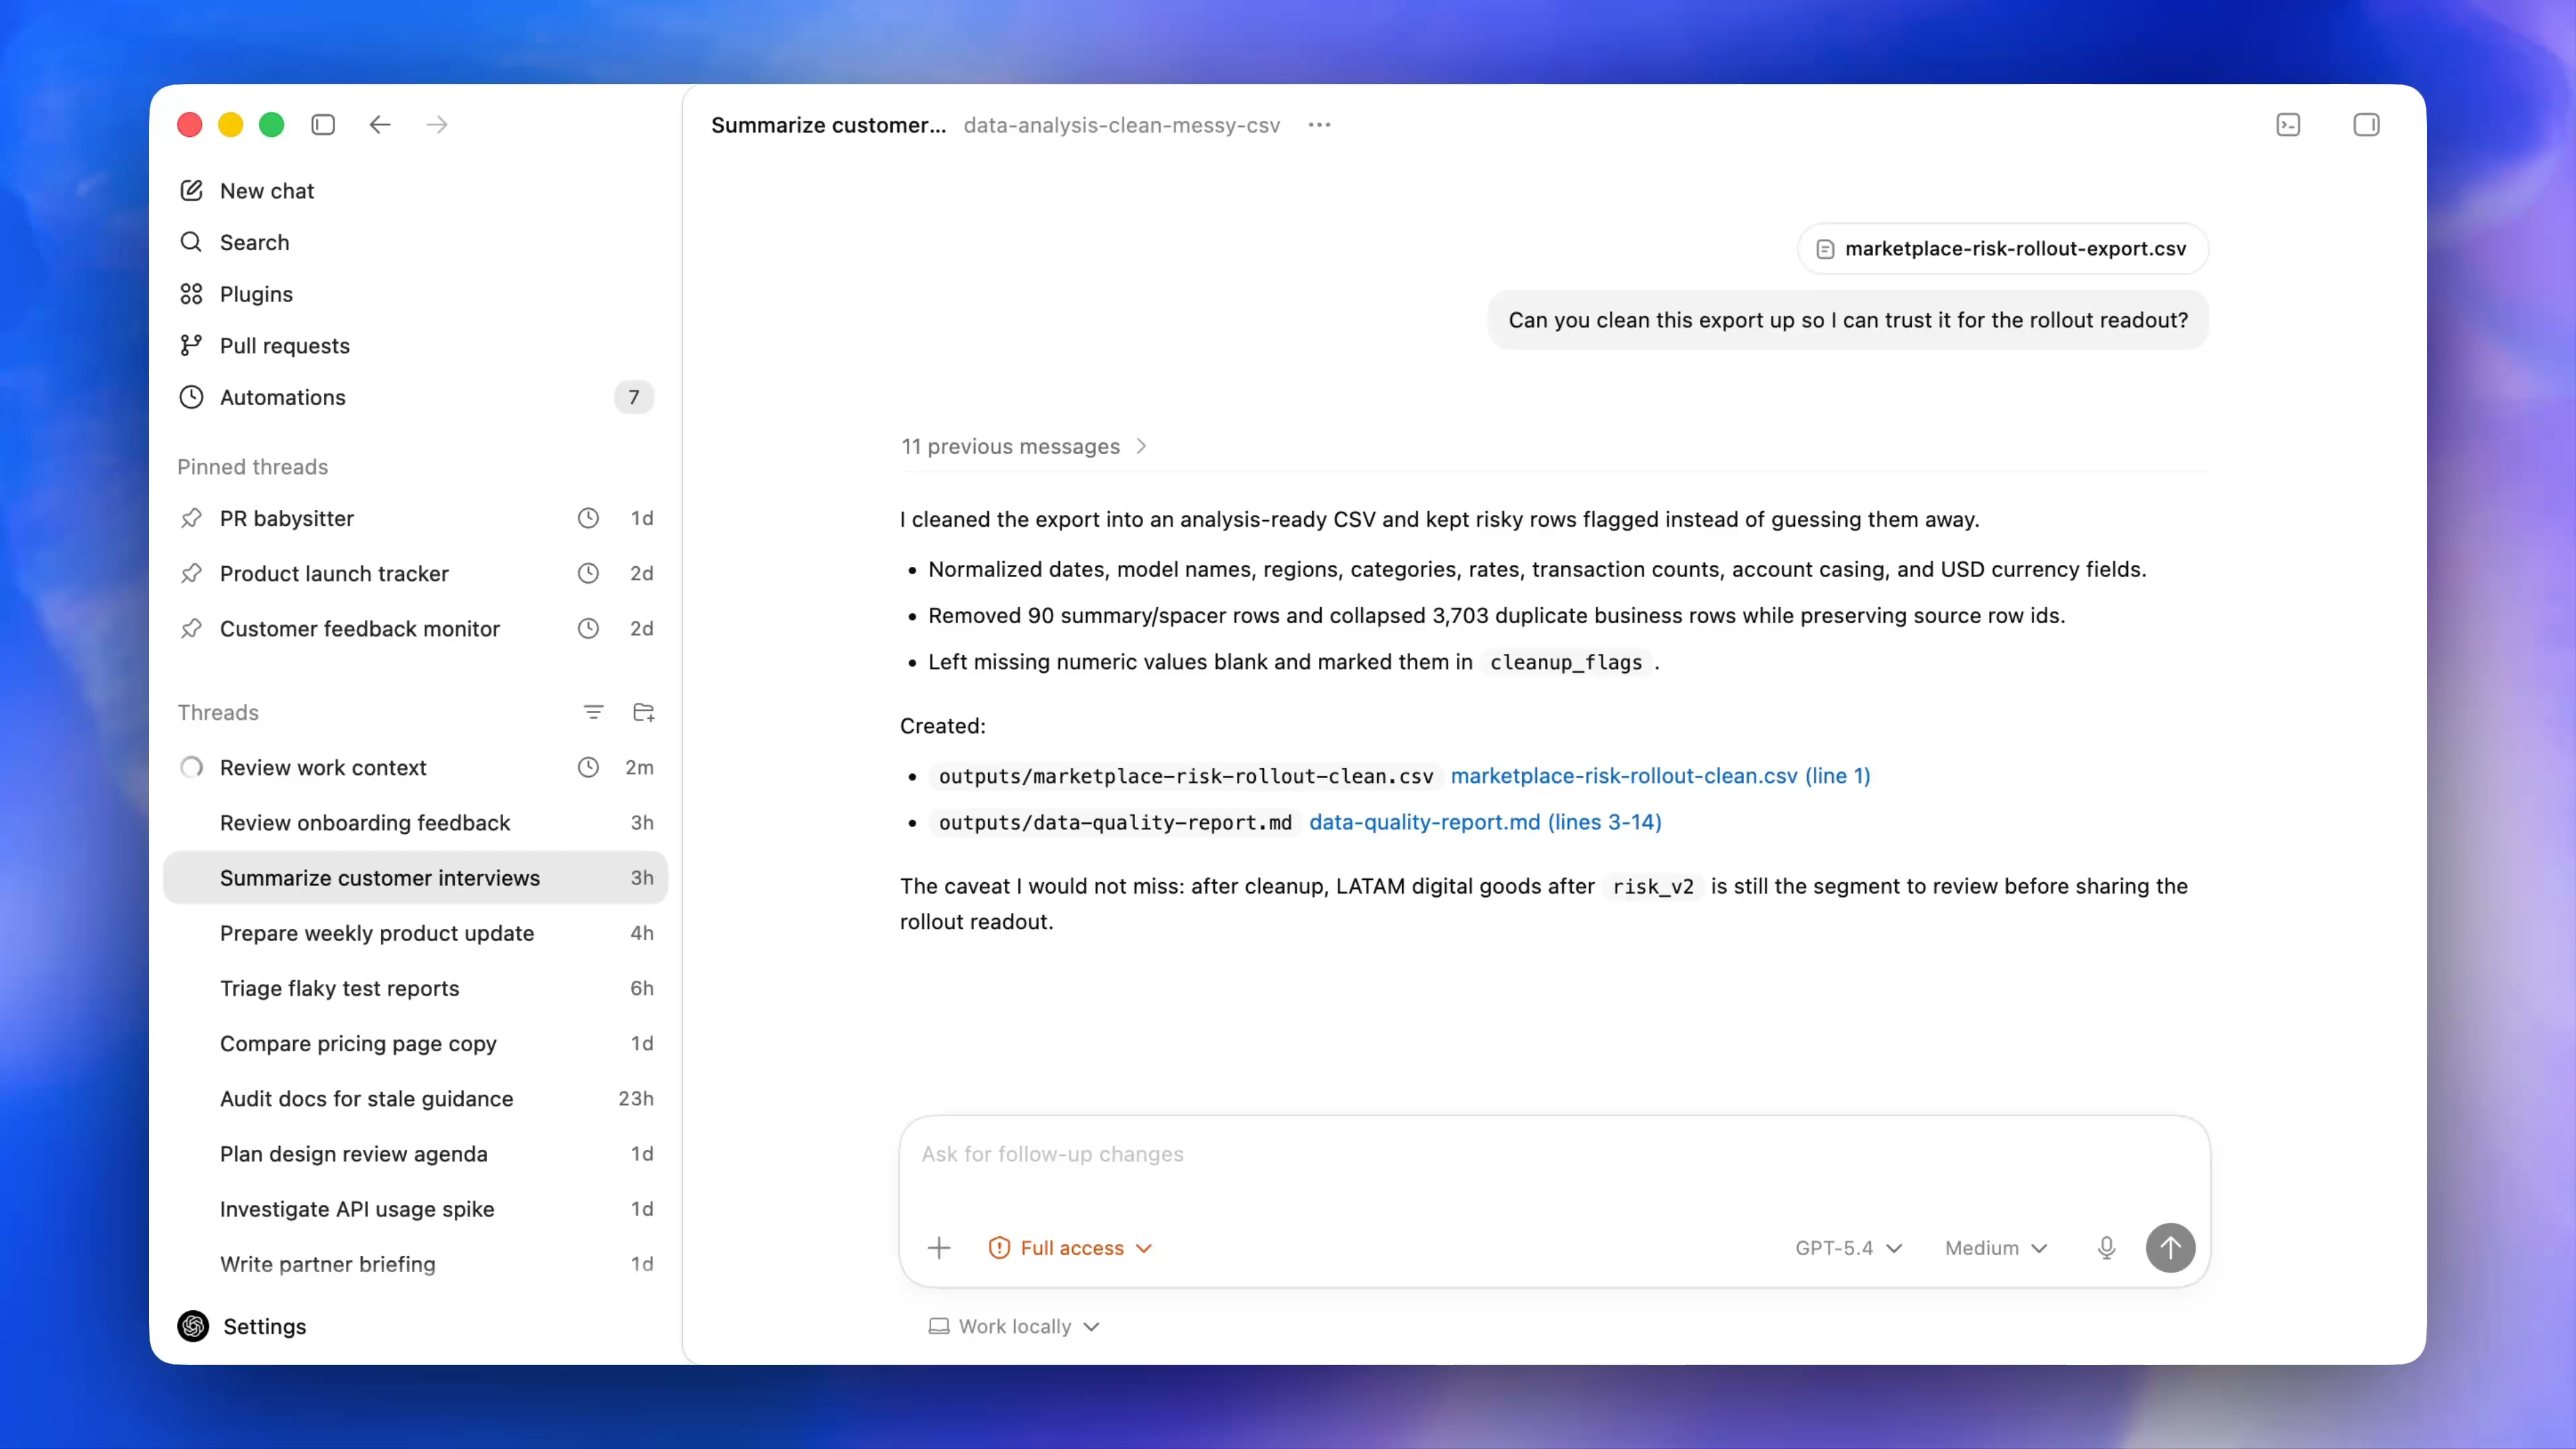Open the Medium reasoning effort dropdown
The image size is (2576, 1449).
click(1996, 1248)
